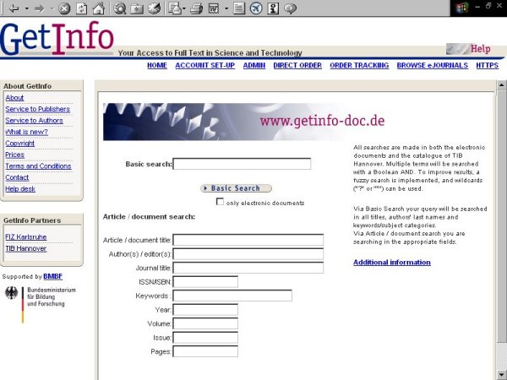Visit FIZ Karlsruhe partner link
The image size is (507, 380).
pyautogui.click(x=26, y=236)
